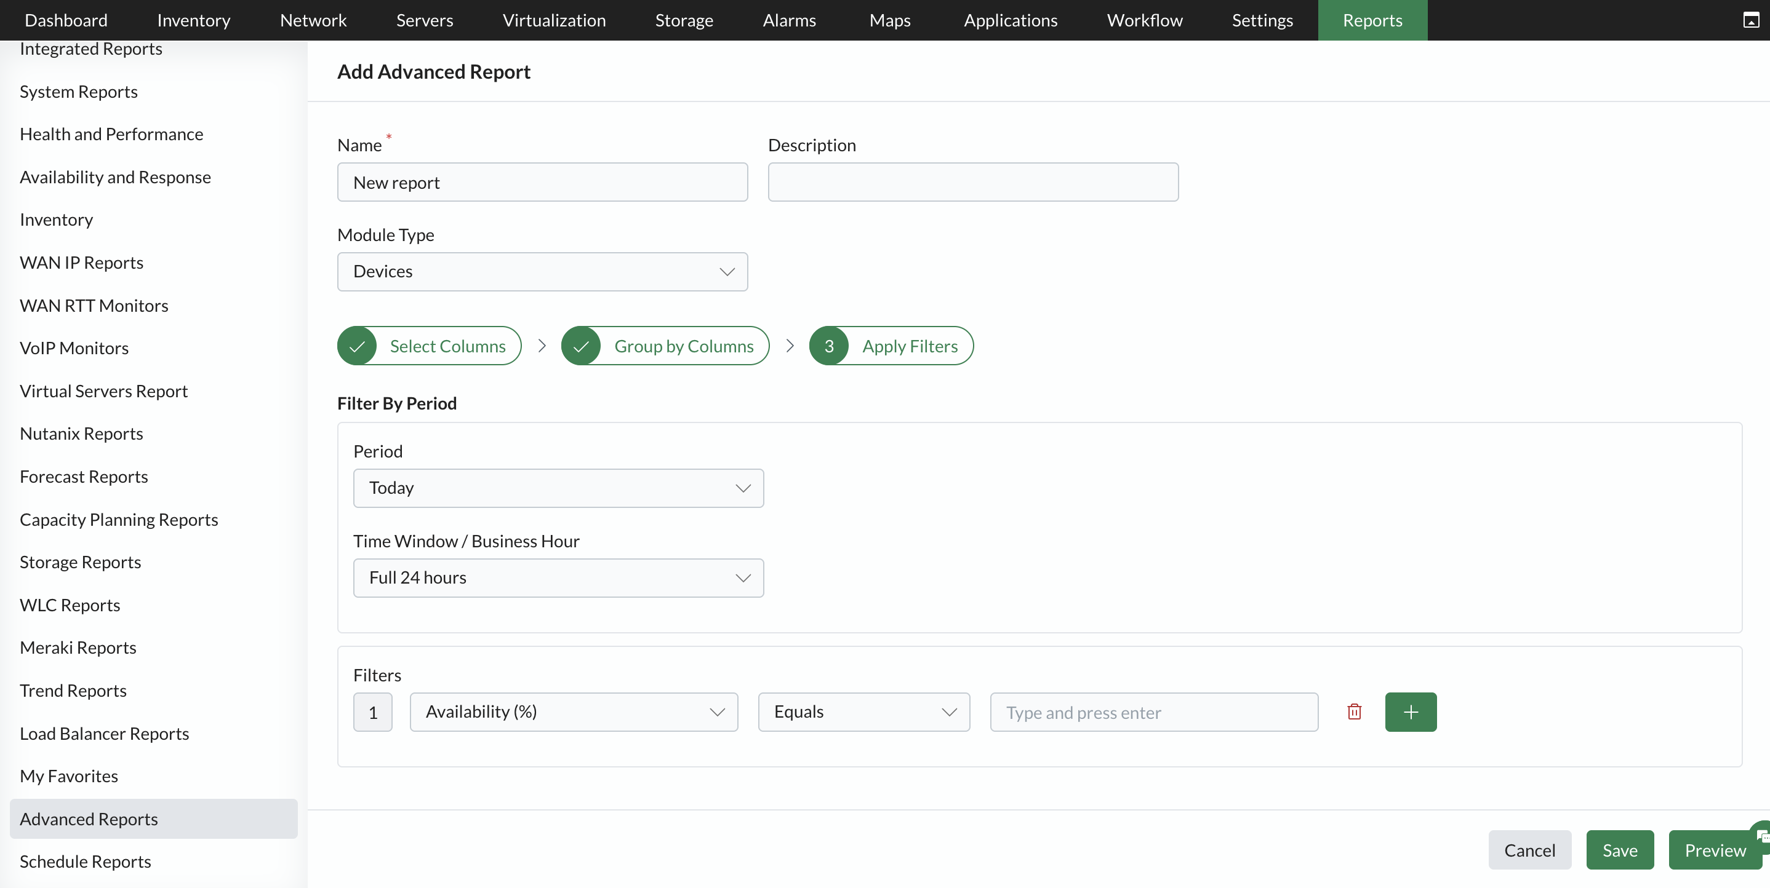Delete the Availability filter row with trash icon
The image size is (1770, 888).
point(1355,712)
